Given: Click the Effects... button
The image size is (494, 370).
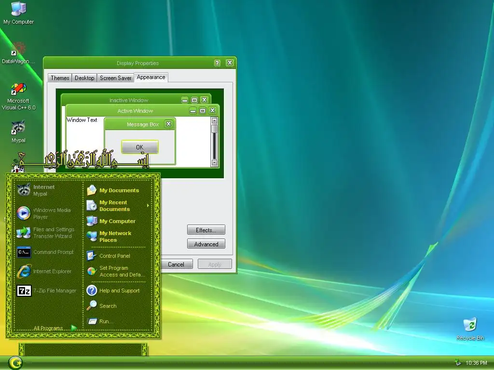Looking at the screenshot, I should coord(206,230).
